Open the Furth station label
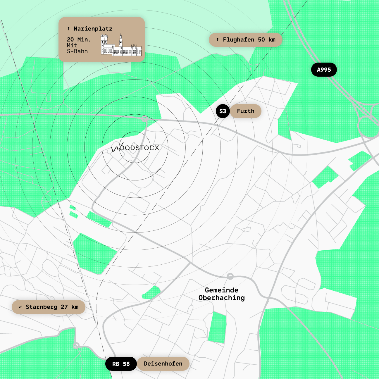The image size is (379, 379). pyautogui.click(x=246, y=111)
